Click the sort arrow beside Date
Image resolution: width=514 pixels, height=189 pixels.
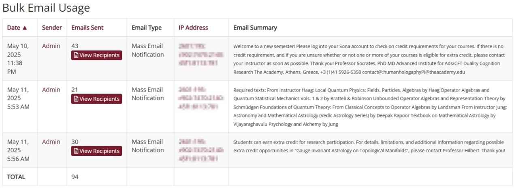click(x=25, y=28)
